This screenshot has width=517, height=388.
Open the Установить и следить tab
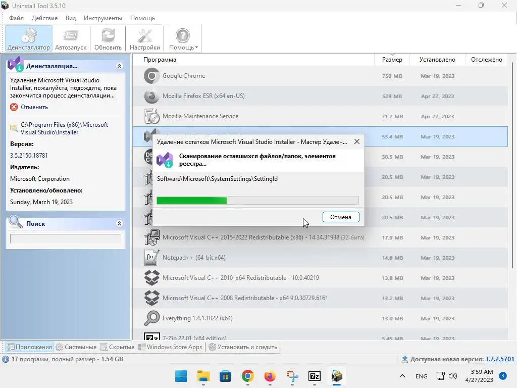point(243,347)
